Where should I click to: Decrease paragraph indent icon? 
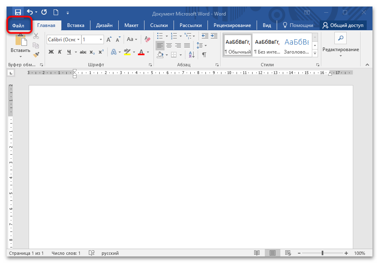(205, 36)
